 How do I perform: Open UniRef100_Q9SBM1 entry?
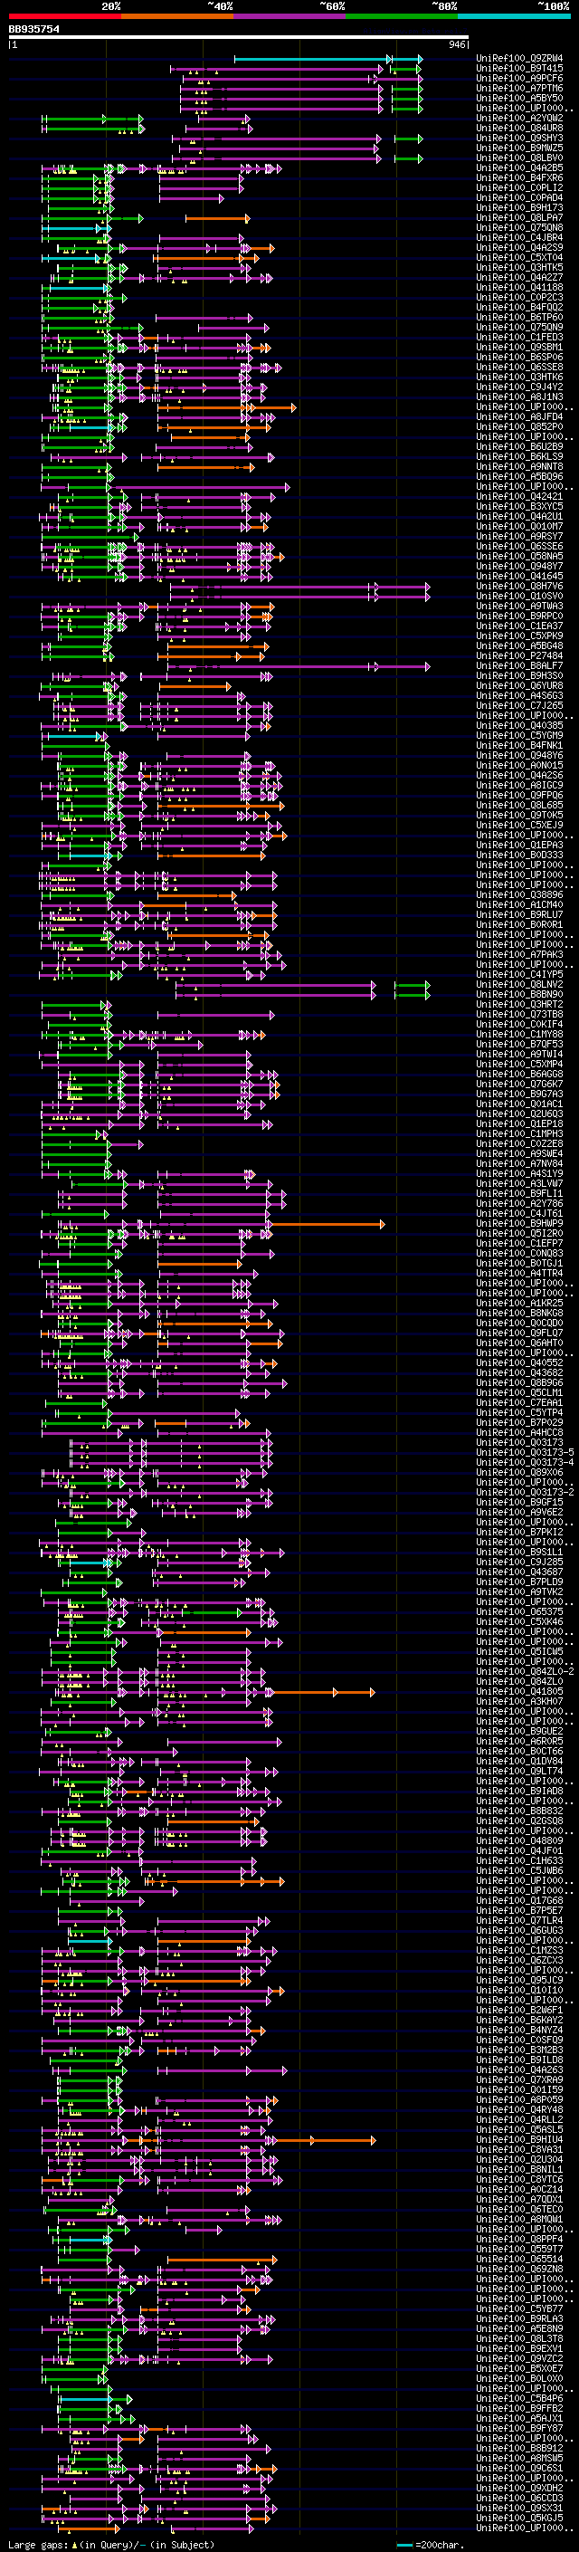point(519,347)
